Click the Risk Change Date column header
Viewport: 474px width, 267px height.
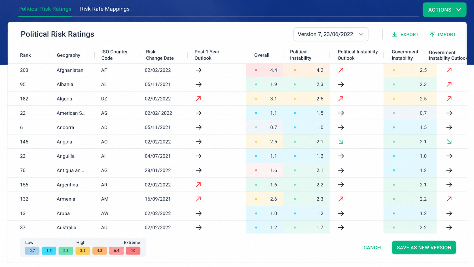tap(160, 55)
